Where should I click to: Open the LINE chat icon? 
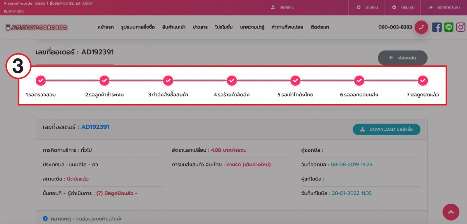pyautogui.click(x=449, y=27)
